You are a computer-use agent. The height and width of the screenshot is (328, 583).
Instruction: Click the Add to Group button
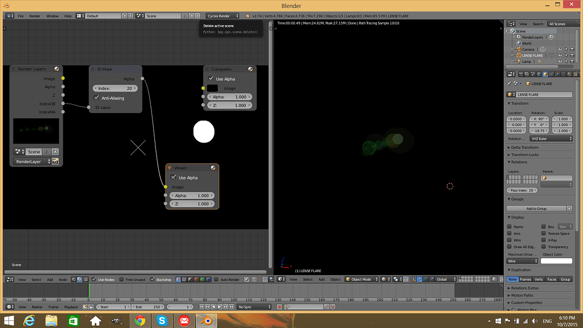point(536,208)
